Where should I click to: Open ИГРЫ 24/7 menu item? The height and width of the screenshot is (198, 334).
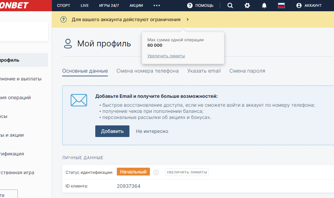tap(109, 5)
